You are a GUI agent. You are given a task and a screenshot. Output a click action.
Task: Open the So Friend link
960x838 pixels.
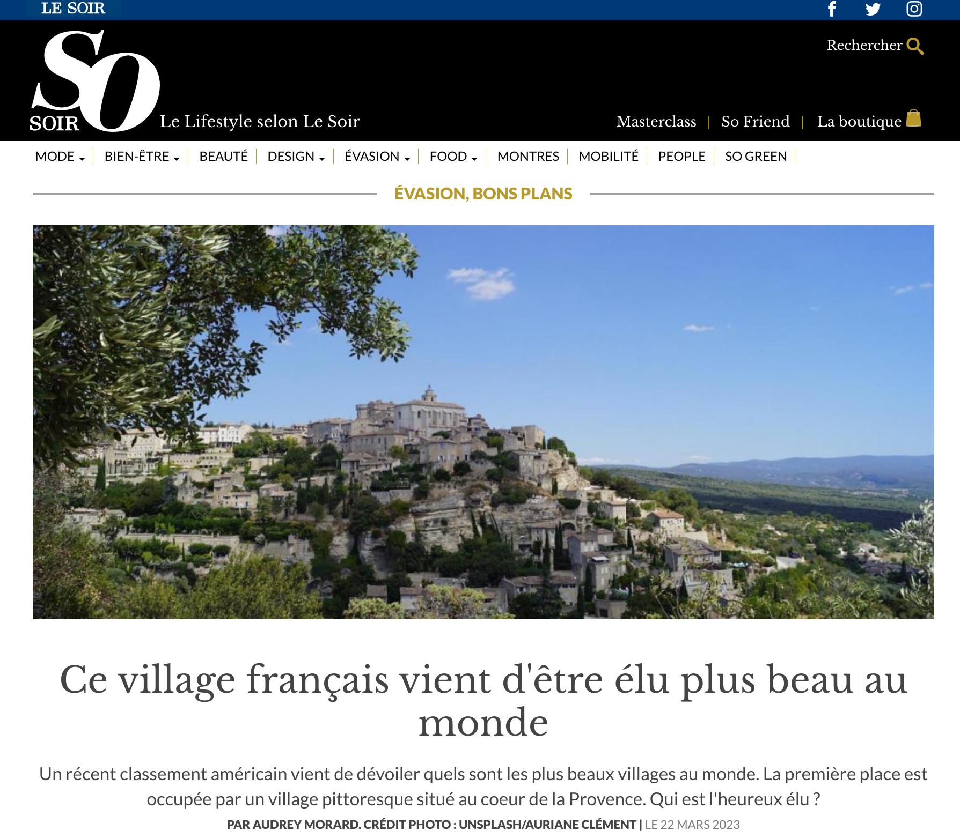(x=755, y=122)
